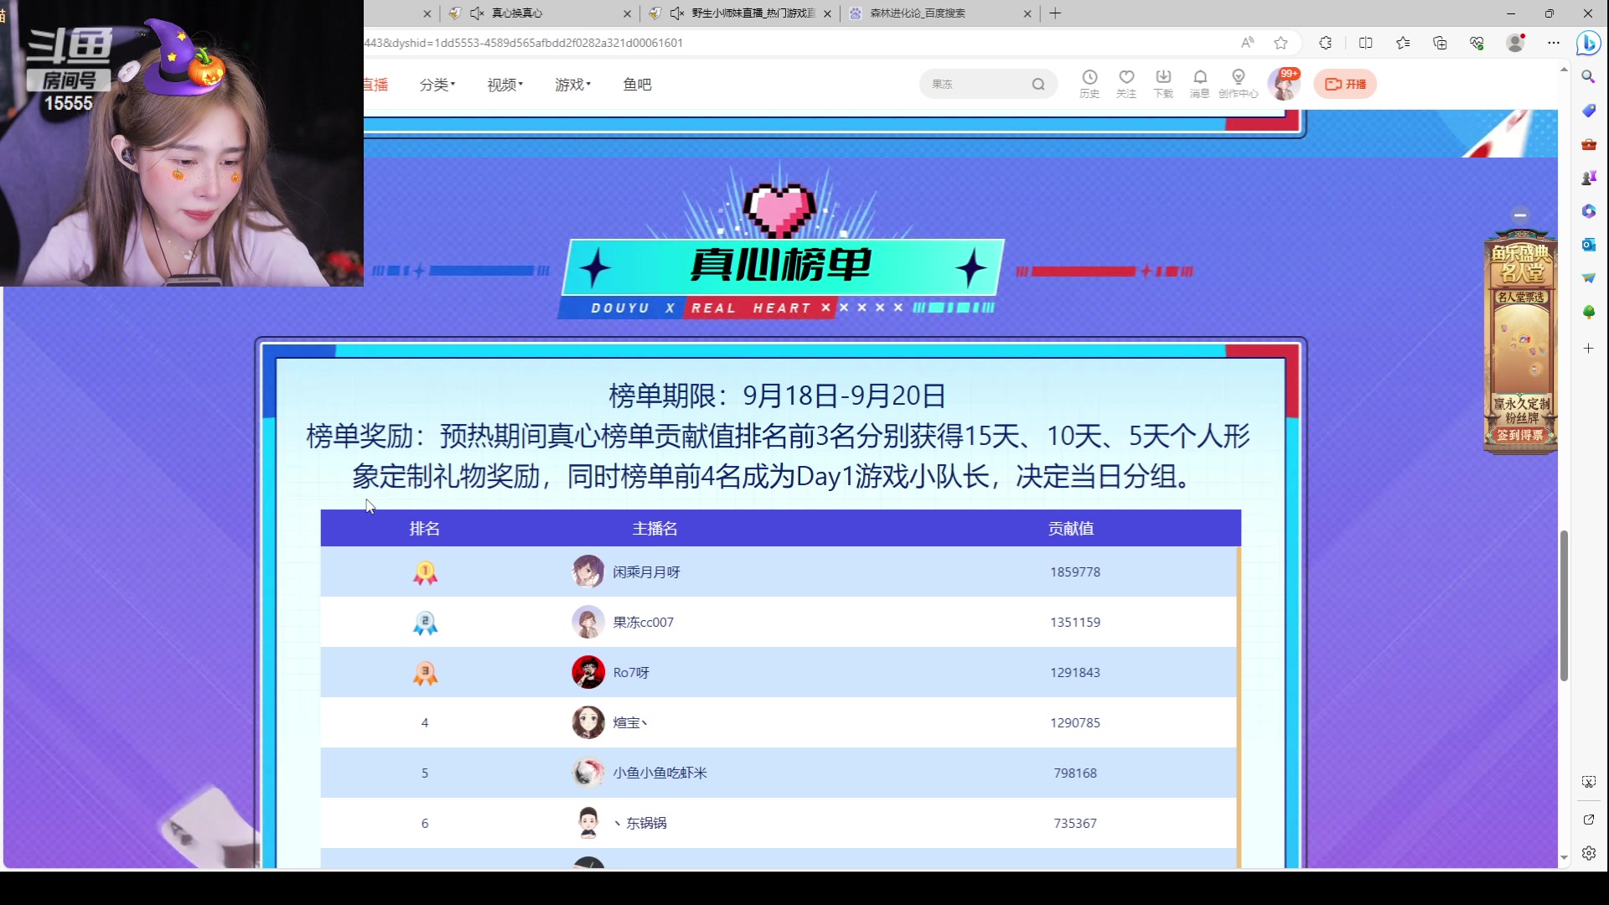Screen dimensions: 1609x905
Task: Close the 森林进化论_百度搜索 tab
Action: pos(1027,13)
